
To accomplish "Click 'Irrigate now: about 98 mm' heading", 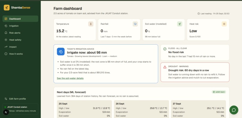I will coord(87,53).
